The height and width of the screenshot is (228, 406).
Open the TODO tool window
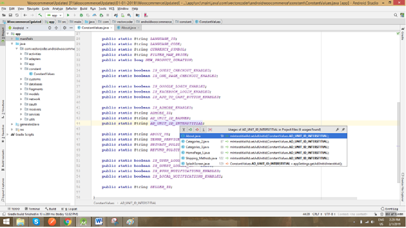coord(14,209)
